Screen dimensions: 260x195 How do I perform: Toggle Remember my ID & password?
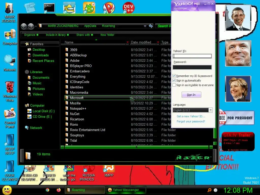(174, 76)
